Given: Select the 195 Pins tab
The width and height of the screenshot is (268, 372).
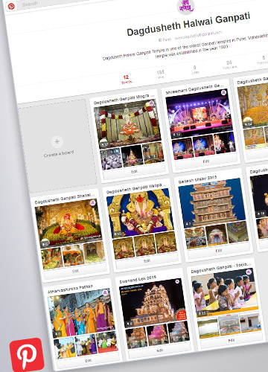Looking at the screenshot, I should [x=161, y=74].
